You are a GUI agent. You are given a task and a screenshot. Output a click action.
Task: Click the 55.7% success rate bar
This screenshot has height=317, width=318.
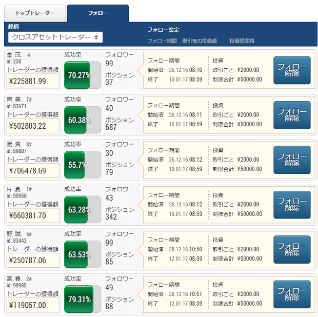(x=83, y=165)
